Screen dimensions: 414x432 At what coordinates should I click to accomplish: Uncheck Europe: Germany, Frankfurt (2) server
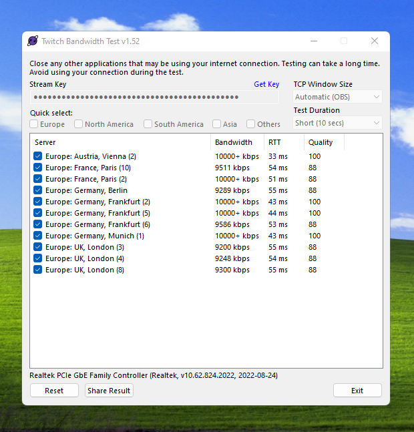tap(38, 202)
